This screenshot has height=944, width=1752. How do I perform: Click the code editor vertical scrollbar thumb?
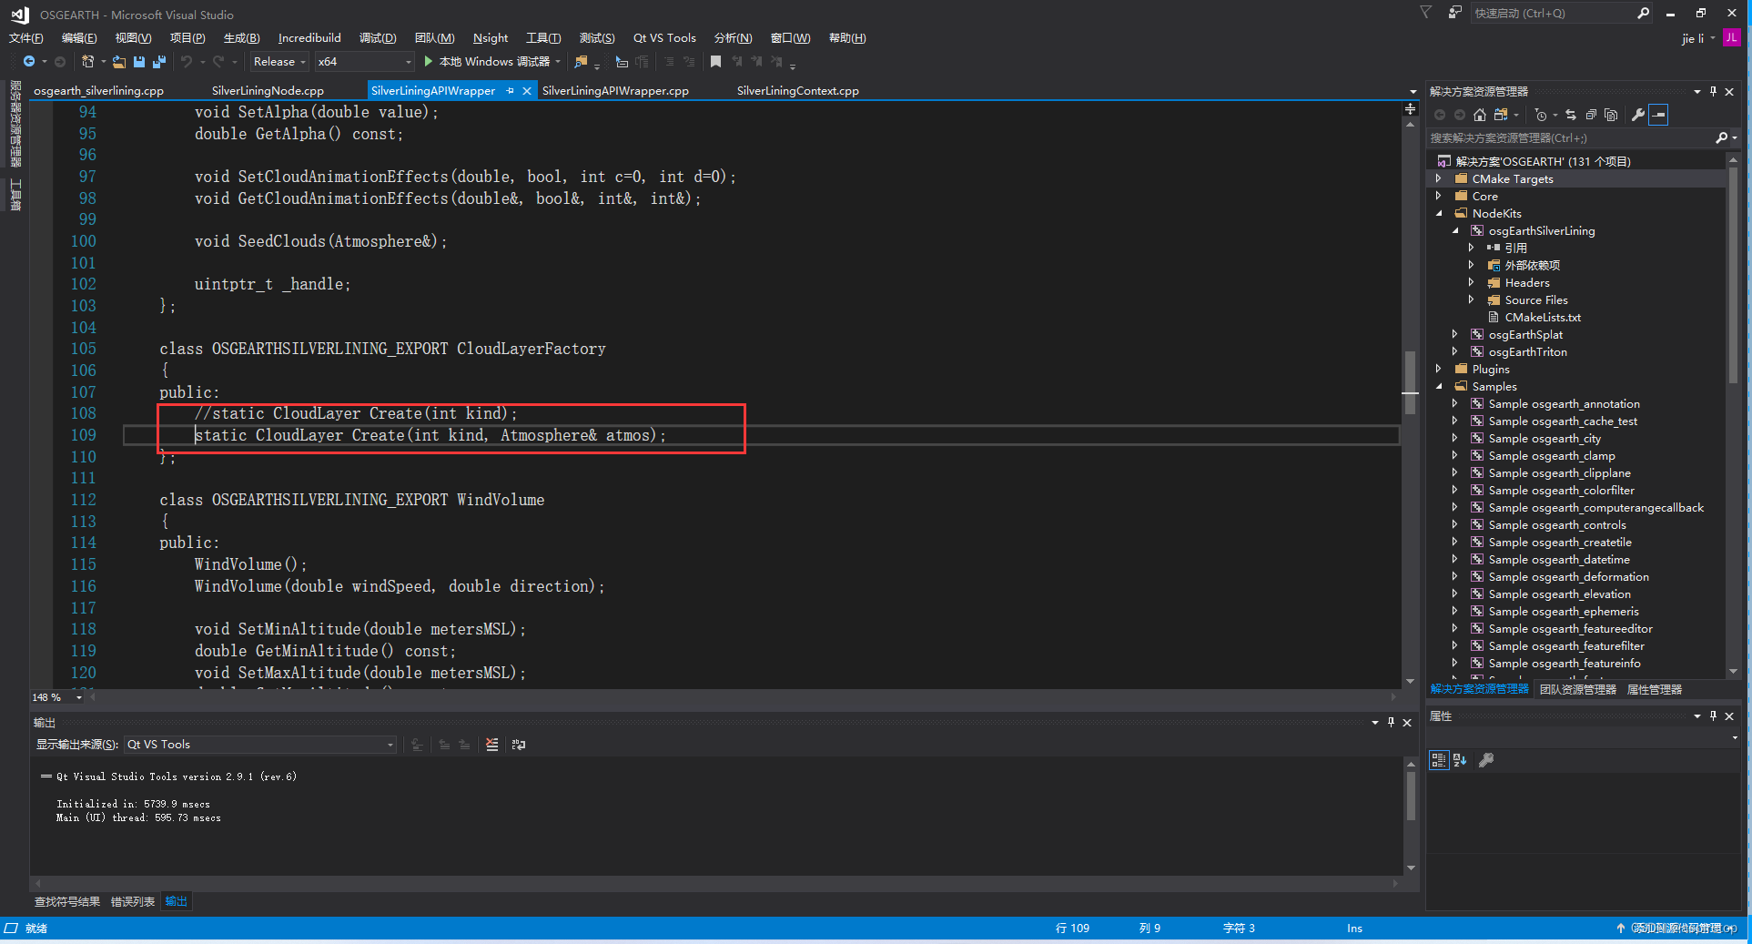pyautogui.click(x=1410, y=382)
